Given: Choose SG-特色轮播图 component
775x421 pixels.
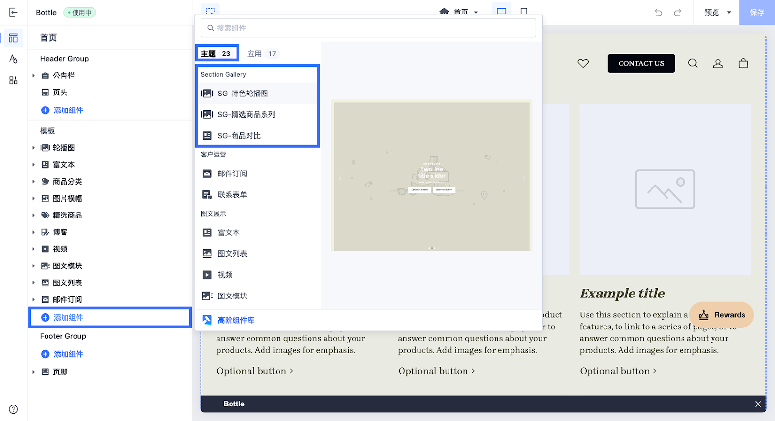Looking at the screenshot, I should (257, 94).
